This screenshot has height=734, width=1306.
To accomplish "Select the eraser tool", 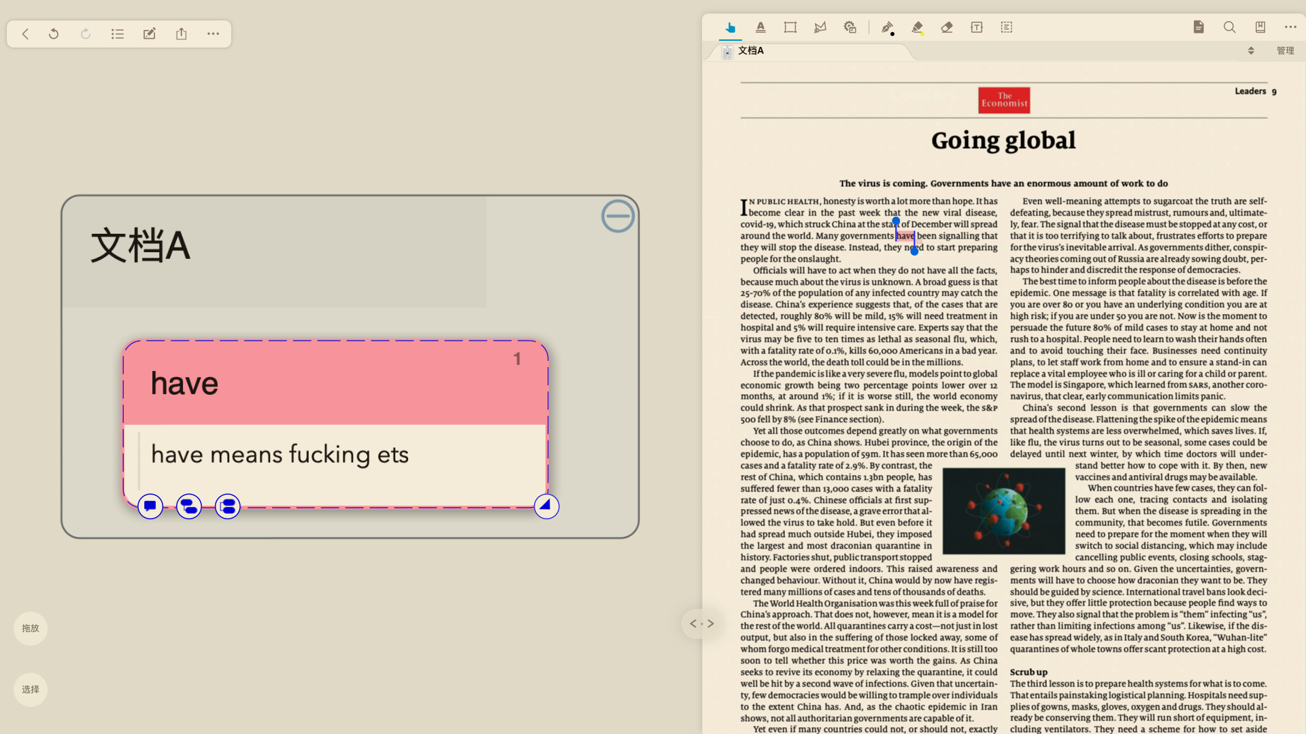I will (947, 28).
